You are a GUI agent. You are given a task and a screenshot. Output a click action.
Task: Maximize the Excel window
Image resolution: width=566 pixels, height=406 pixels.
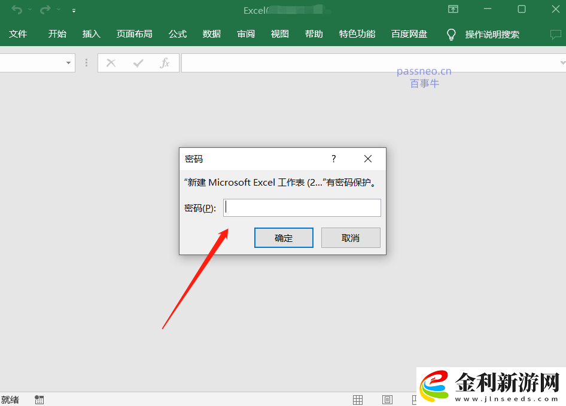[522, 8]
